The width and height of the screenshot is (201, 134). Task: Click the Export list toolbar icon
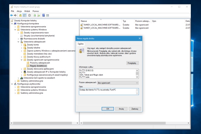point(38,15)
